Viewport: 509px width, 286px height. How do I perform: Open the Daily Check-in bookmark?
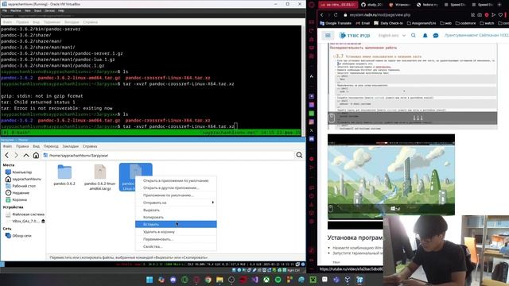(388, 23)
